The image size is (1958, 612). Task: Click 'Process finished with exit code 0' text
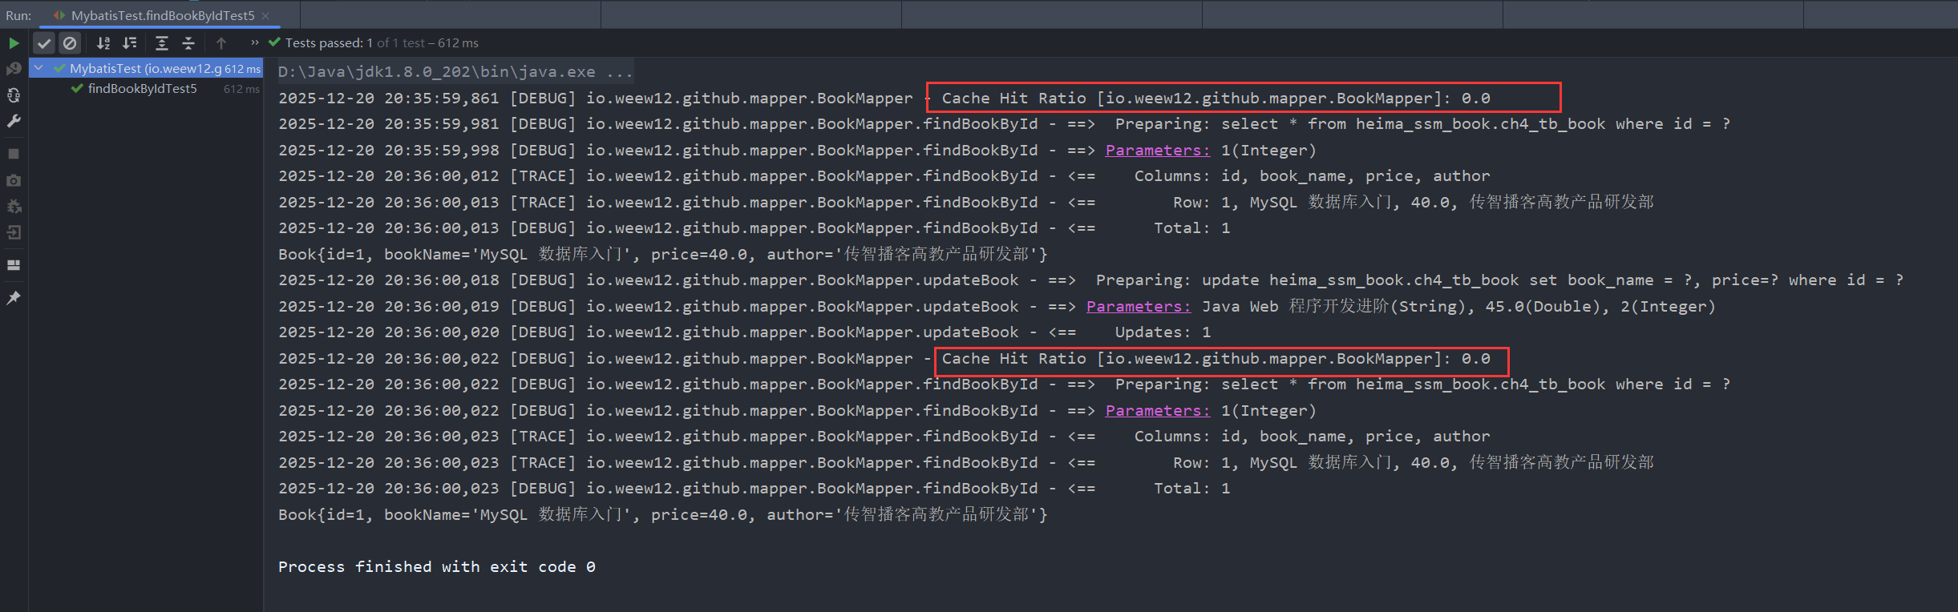437,567
